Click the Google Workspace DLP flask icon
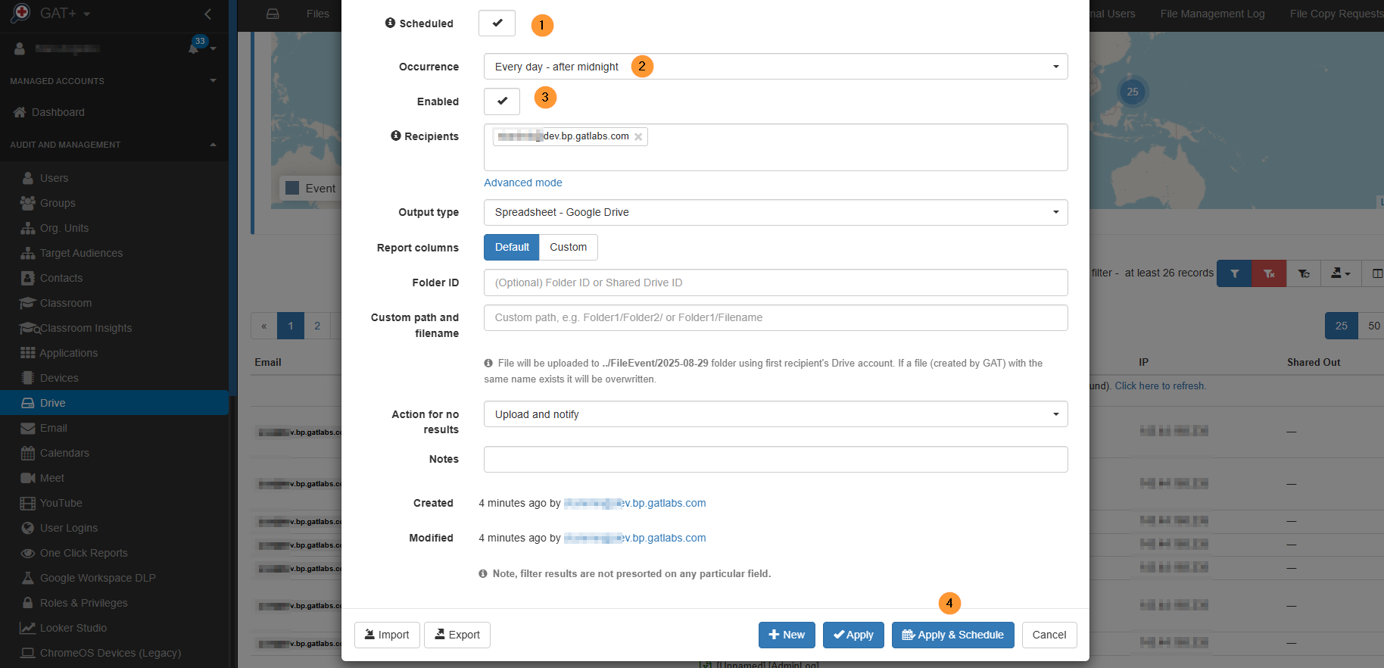The image size is (1384, 668). 28,578
